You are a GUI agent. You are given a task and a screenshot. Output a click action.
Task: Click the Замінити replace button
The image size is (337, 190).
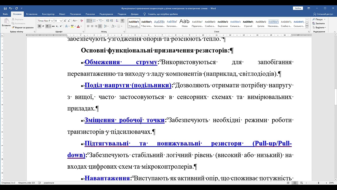click(x=319, y=23)
